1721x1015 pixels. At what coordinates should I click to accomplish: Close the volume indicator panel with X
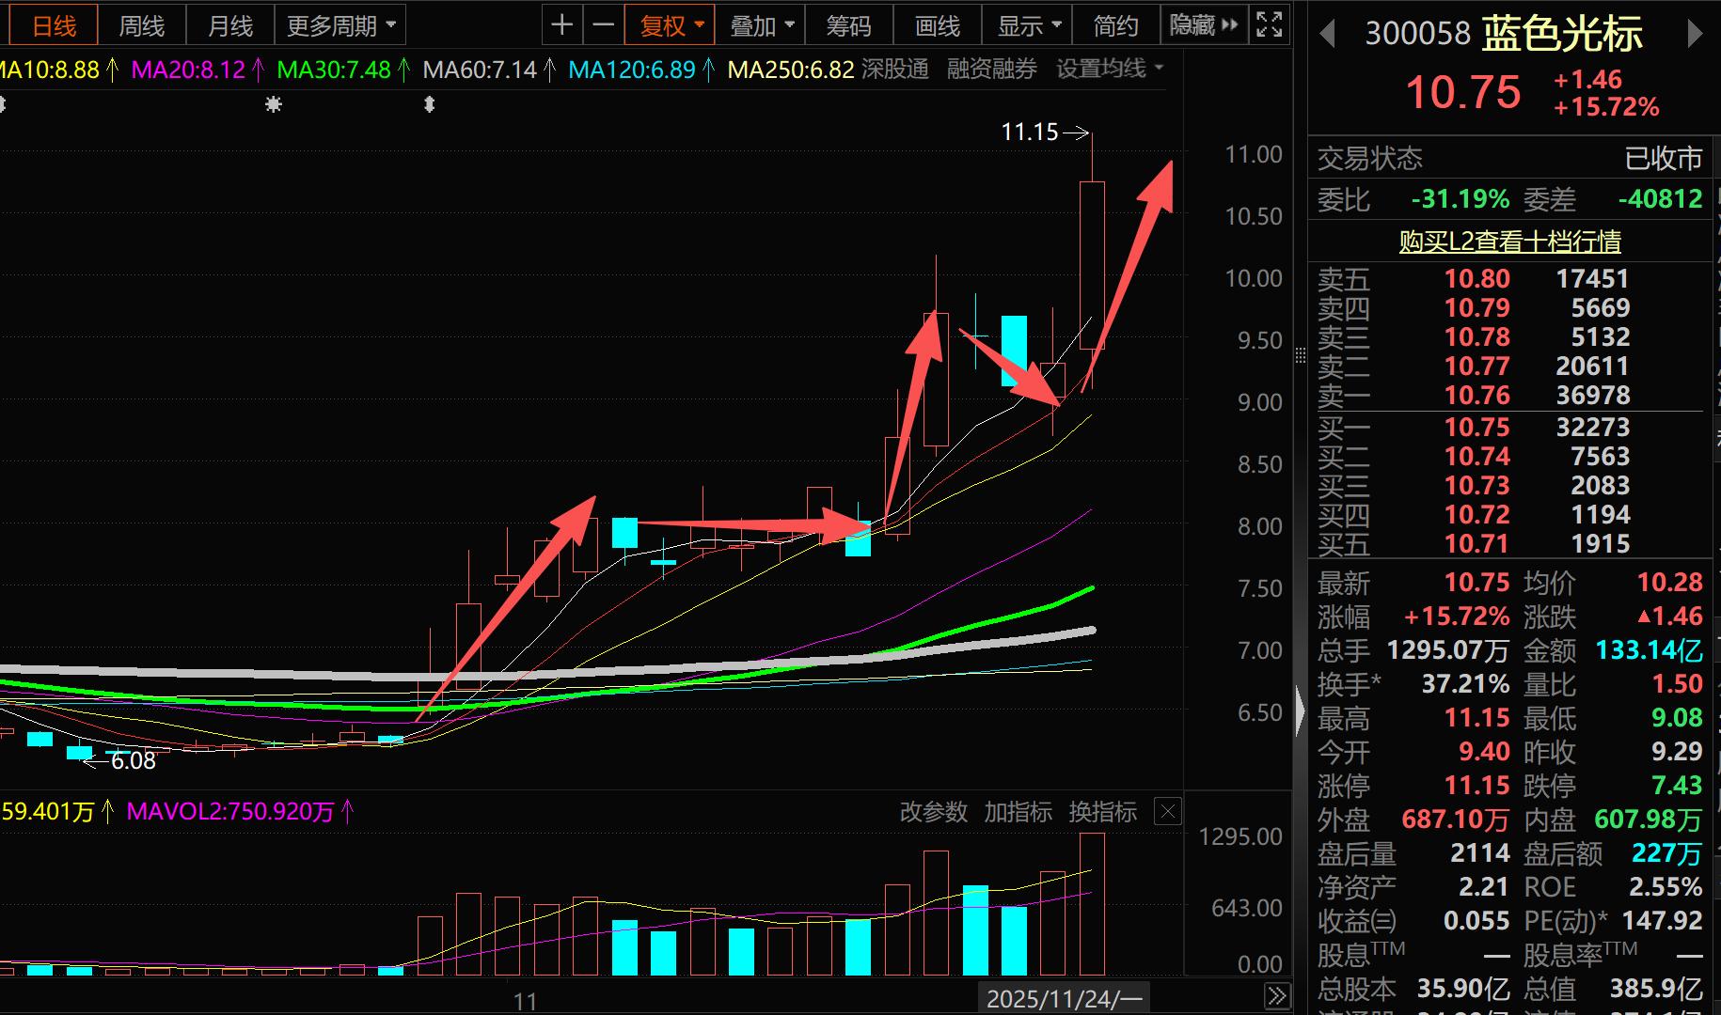pyautogui.click(x=1167, y=812)
